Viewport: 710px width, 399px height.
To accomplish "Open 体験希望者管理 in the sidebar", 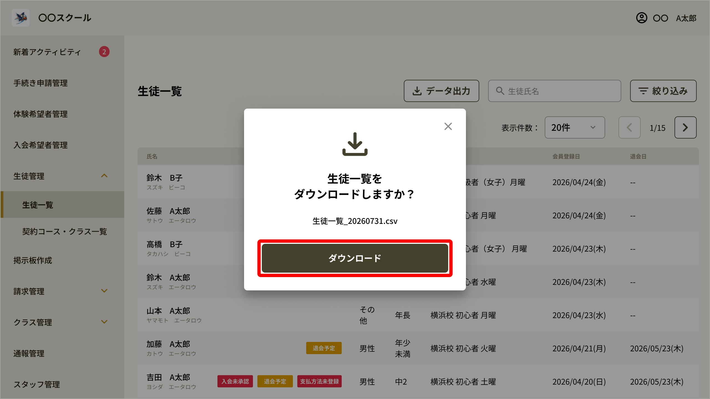I will click(40, 114).
